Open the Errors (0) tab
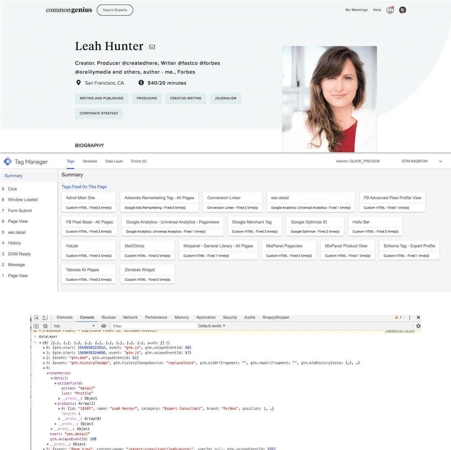The width and height of the screenshot is (451, 450). pos(139,161)
